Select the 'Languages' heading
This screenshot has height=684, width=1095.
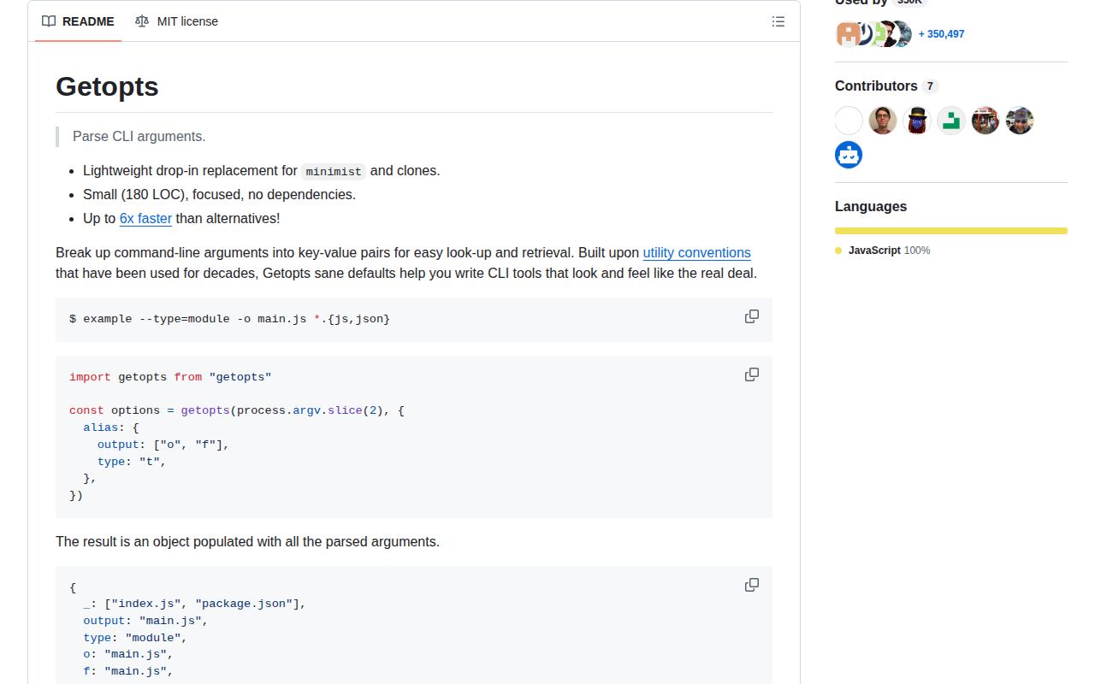click(x=871, y=206)
